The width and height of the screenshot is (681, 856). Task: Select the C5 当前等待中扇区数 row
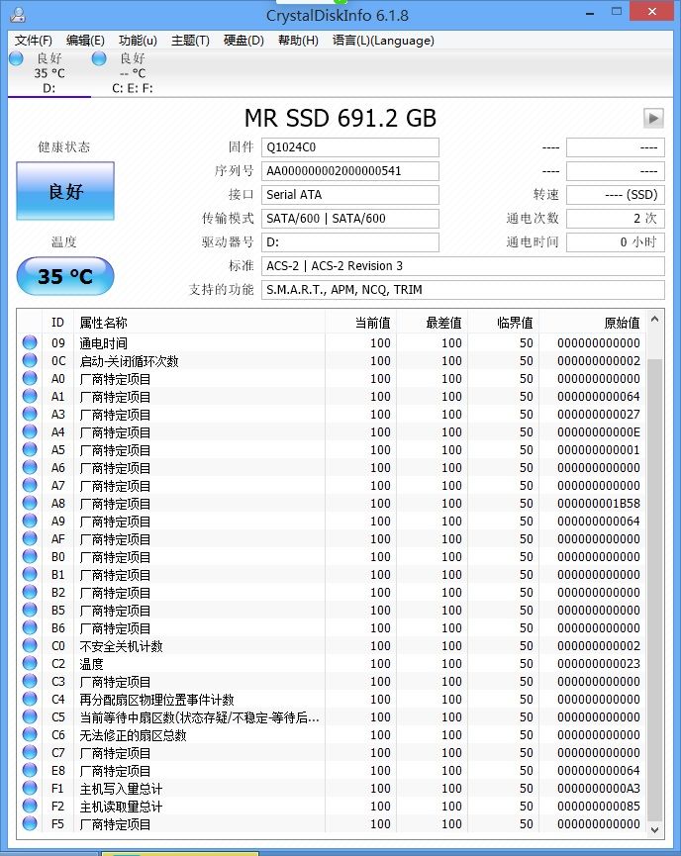pyautogui.click(x=198, y=717)
